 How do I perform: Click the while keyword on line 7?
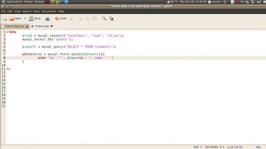27,54
